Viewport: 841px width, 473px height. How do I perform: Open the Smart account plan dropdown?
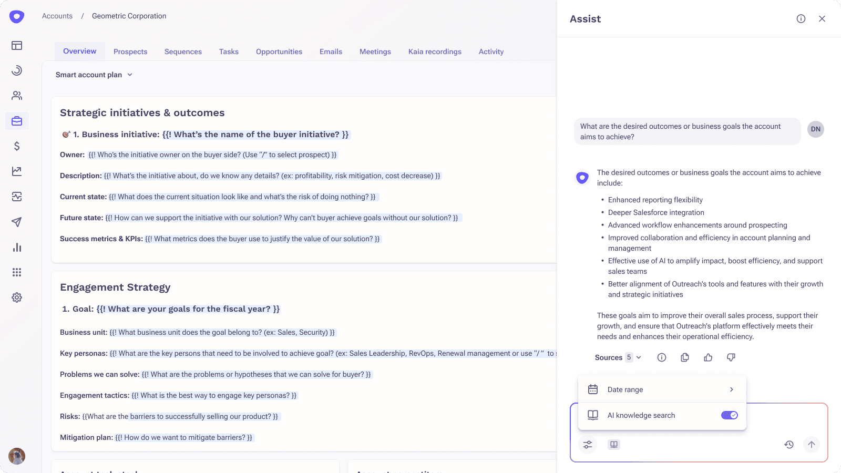(x=94, y=75)
